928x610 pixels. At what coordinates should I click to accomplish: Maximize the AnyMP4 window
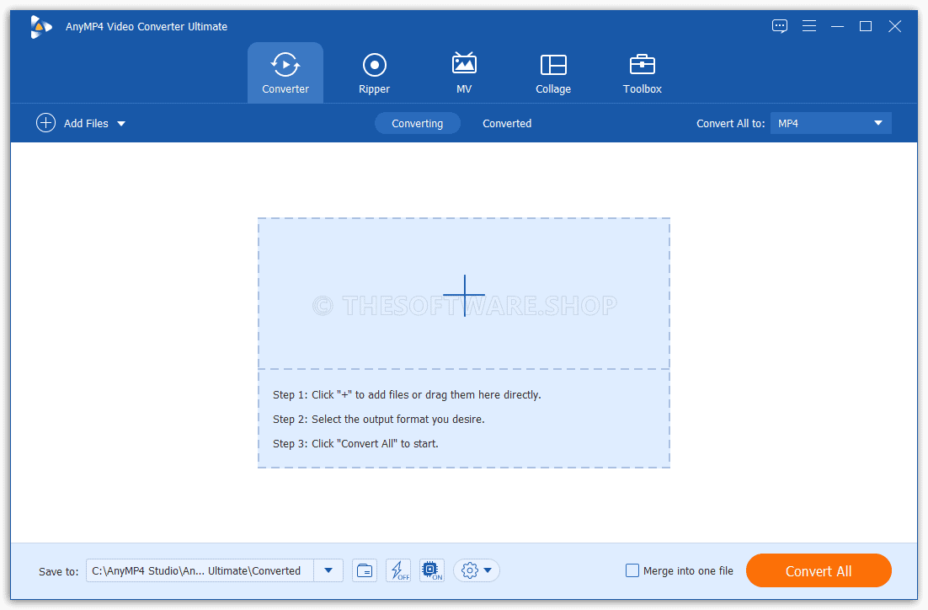866,26
